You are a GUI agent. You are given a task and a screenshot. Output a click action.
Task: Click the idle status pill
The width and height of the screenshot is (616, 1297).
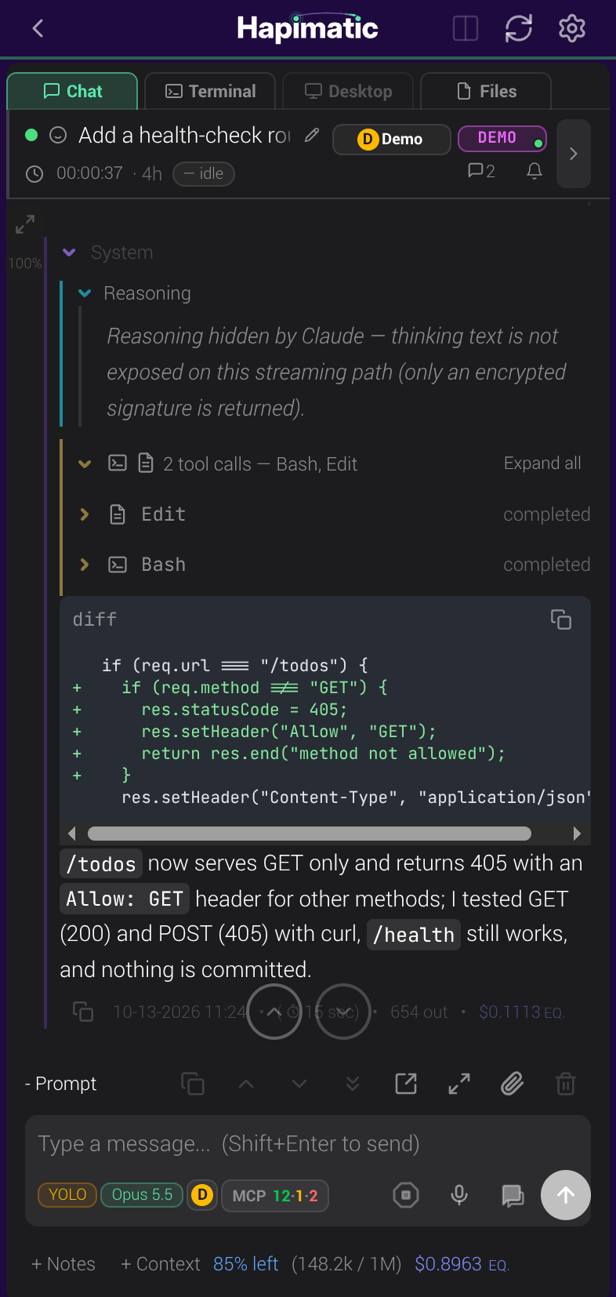point(204,173)
